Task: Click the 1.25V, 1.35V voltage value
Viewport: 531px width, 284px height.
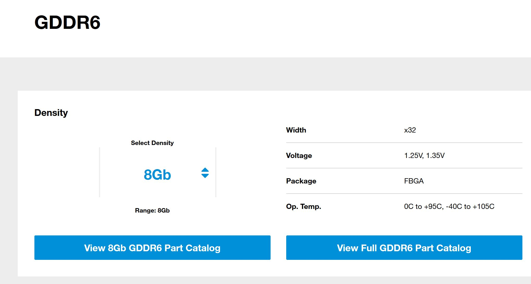Action: 424,155
